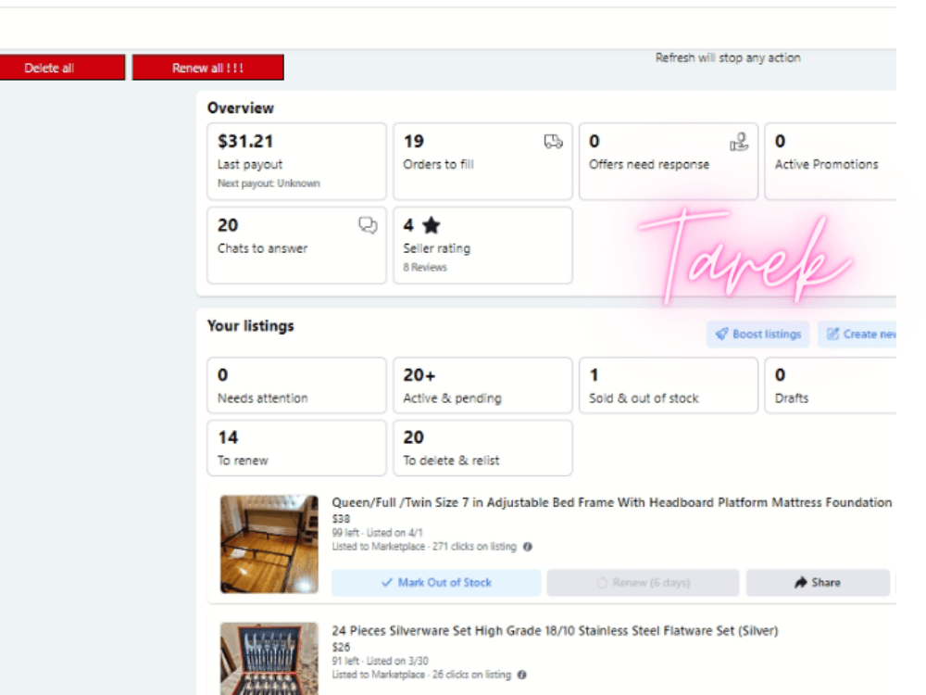Click the Create new listing button
Screen dimensions: 926x695
[857, 334]
